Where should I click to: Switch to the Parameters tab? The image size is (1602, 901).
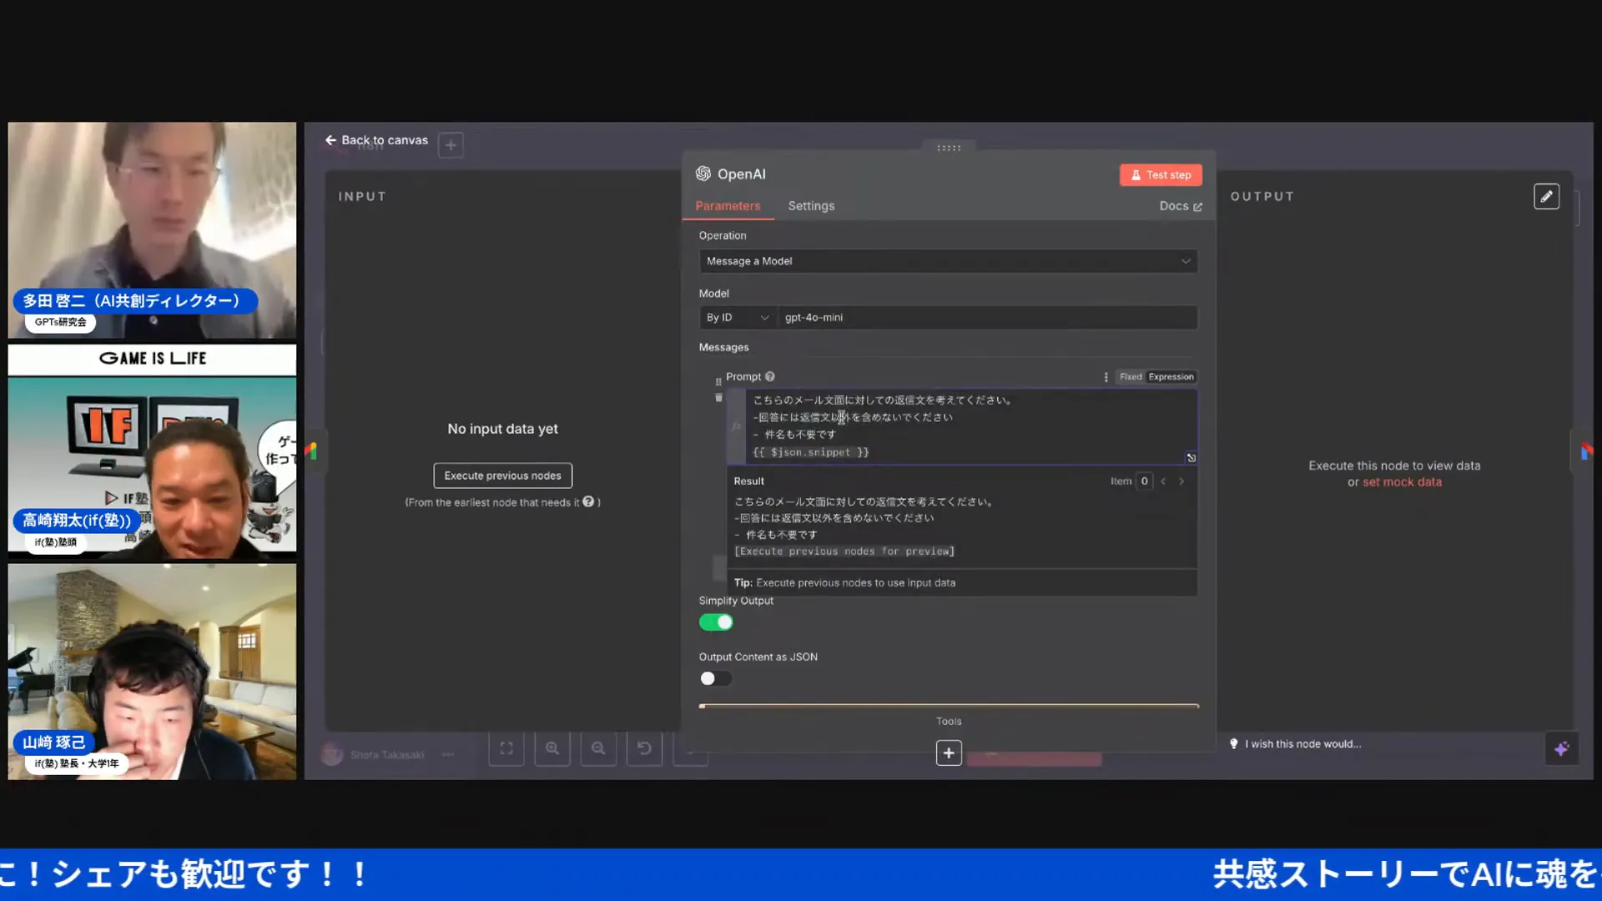click(x=728, y=206)
